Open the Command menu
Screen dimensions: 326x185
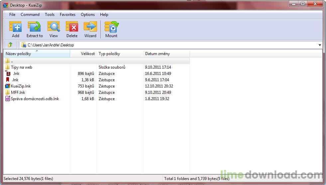[30, 15]
